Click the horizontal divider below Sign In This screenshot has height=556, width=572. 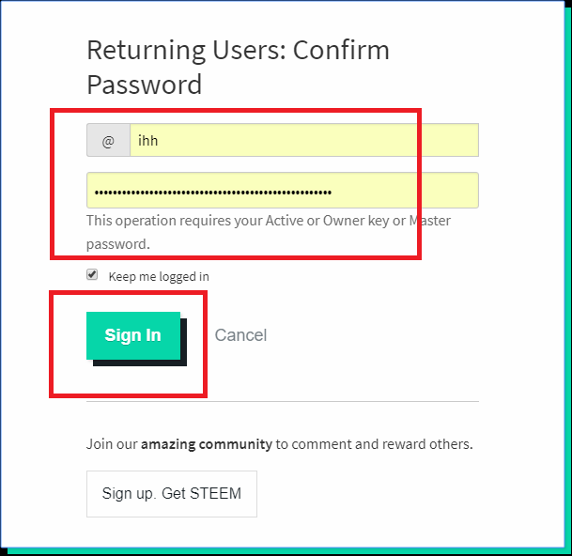point(283,401)
